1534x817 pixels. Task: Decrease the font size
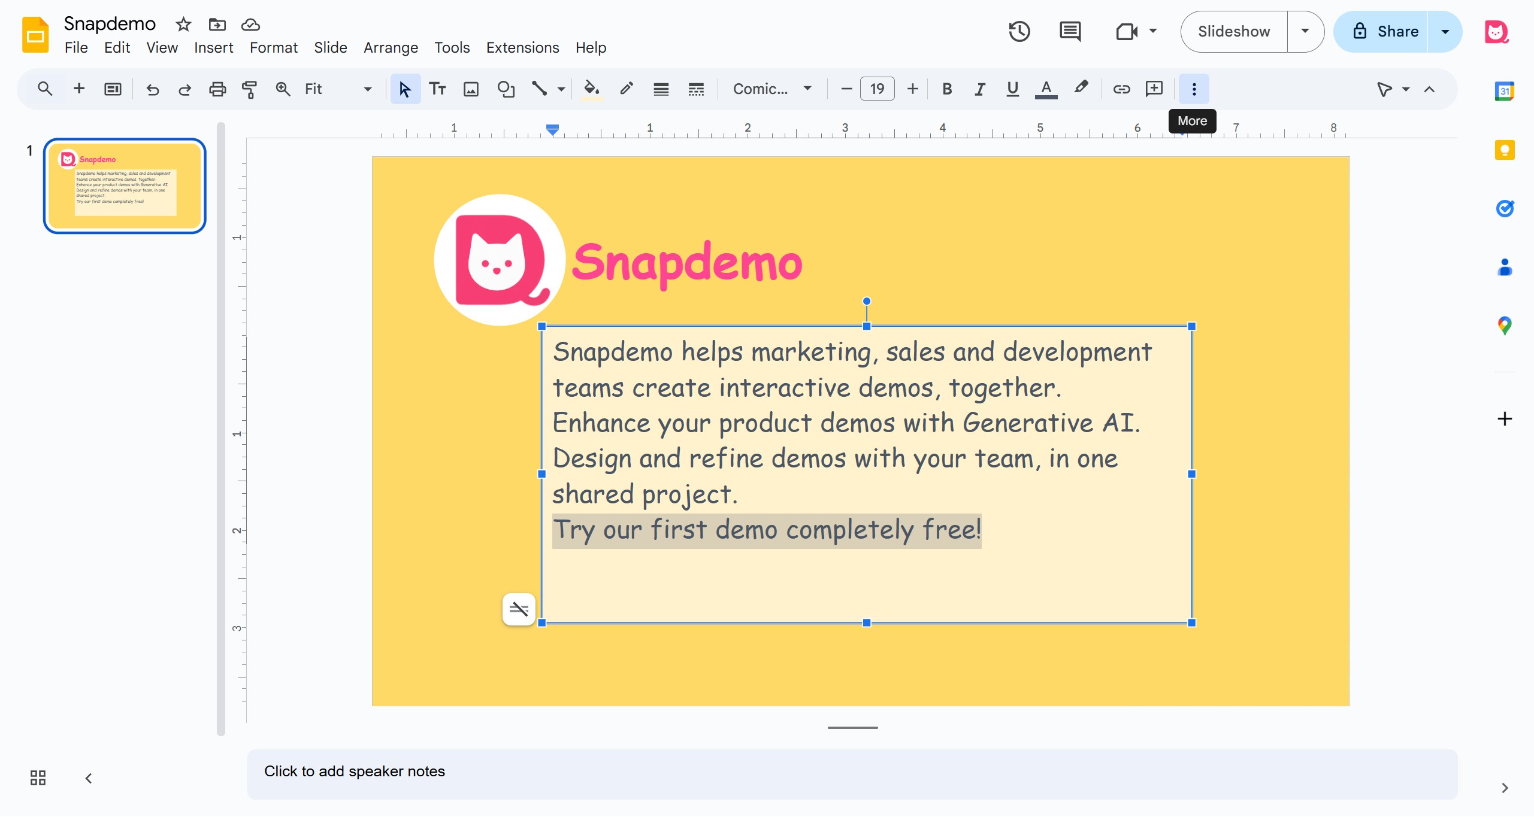point(846,89)
